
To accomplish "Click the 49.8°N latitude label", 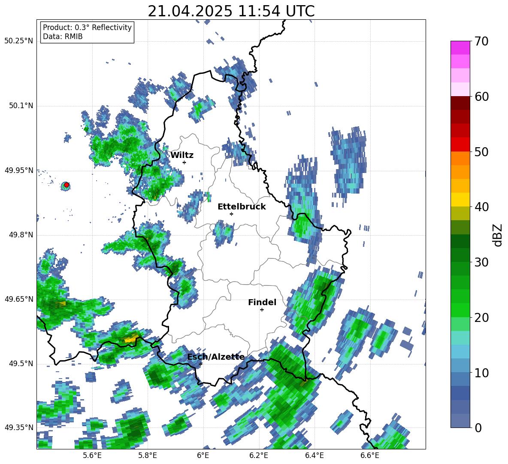I will coord(21,235).
